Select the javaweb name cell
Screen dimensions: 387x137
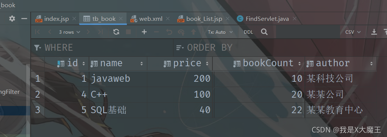[118, 78]
